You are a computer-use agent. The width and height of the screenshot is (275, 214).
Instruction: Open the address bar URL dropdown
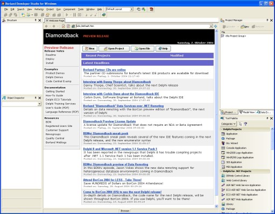tap(211, 26)
